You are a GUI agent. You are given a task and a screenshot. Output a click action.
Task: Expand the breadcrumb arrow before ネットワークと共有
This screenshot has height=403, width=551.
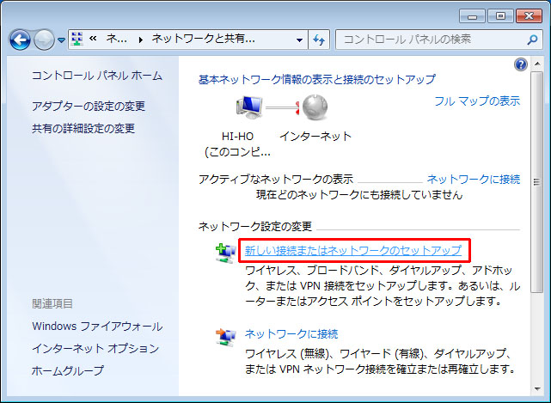(x=141, y=40)
